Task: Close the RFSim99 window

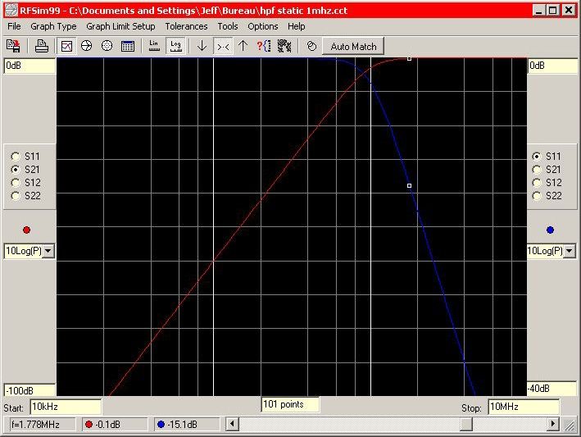Action: (569, 11)
